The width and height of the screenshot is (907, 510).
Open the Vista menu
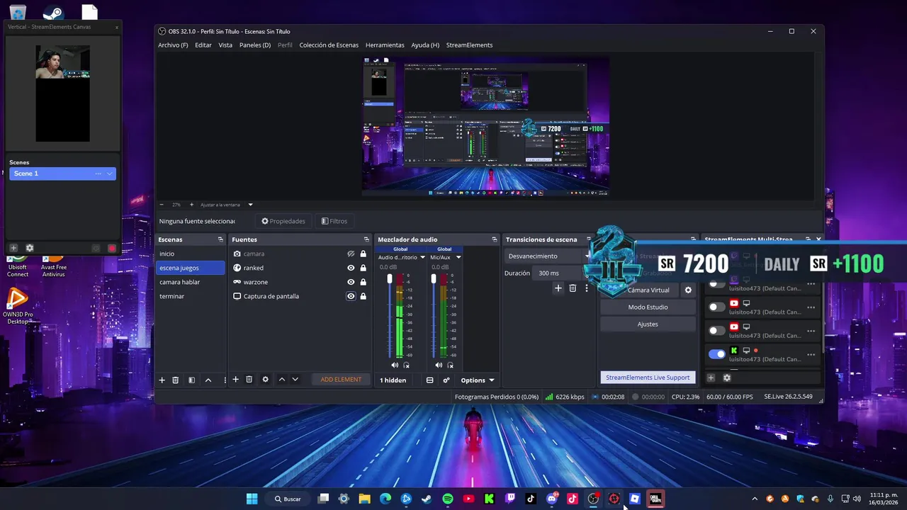tap(225, 45)
